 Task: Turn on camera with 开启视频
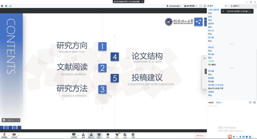pyautogui.click(x=14, y=135)
